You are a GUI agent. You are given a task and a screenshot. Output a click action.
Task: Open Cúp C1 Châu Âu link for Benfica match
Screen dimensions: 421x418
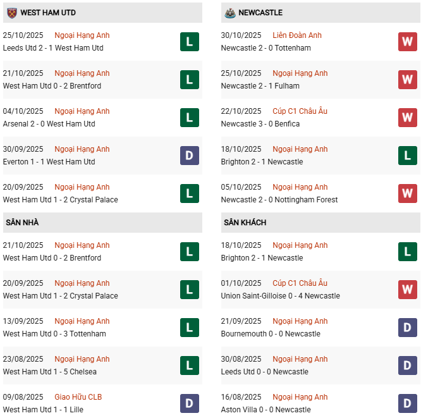click(x=300, y=111)
